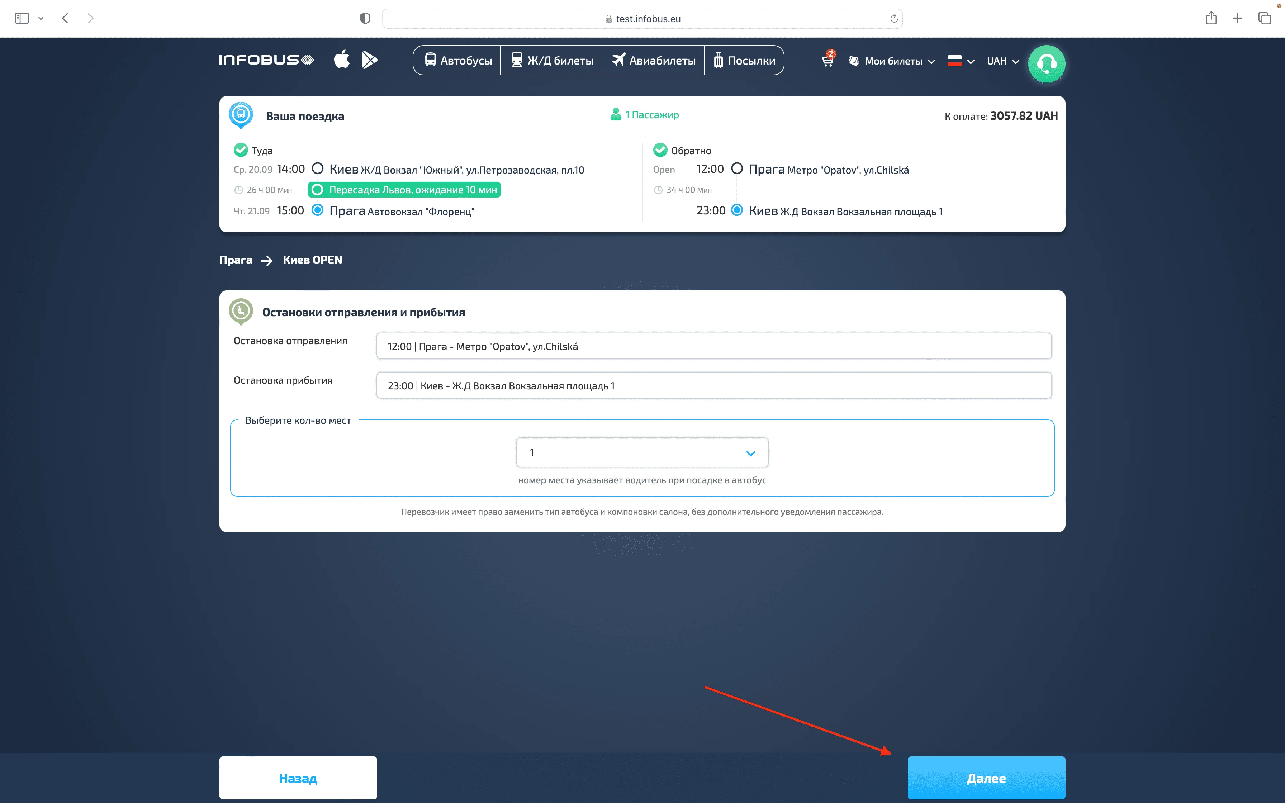Click the Infobus logo

click(266, 60)
